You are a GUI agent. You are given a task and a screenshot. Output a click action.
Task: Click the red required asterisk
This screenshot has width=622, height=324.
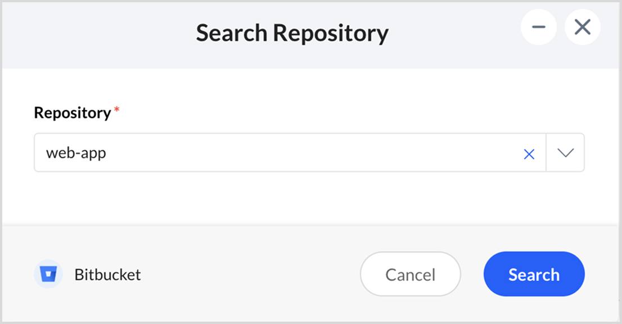coord(117,109)
